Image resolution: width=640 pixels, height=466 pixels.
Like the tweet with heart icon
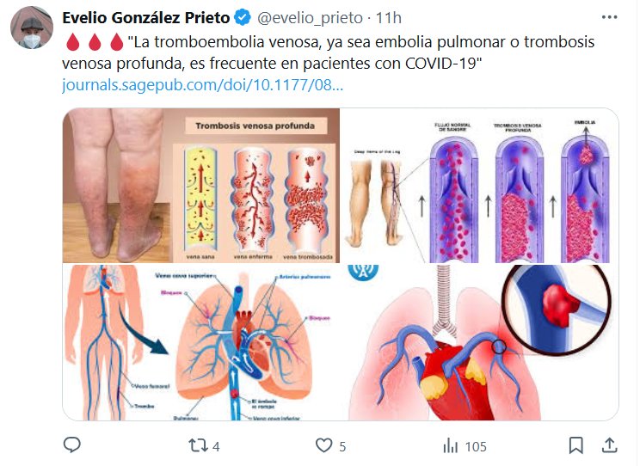pyautogui.click(x=323, y=445)
